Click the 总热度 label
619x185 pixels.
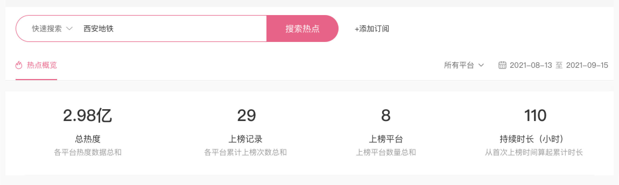click(87, 139)
